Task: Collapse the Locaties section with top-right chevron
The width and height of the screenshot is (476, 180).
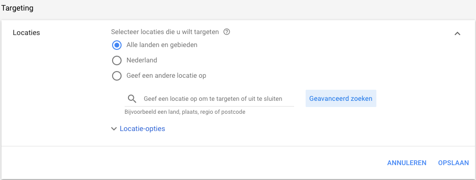Action: (457, 34)
